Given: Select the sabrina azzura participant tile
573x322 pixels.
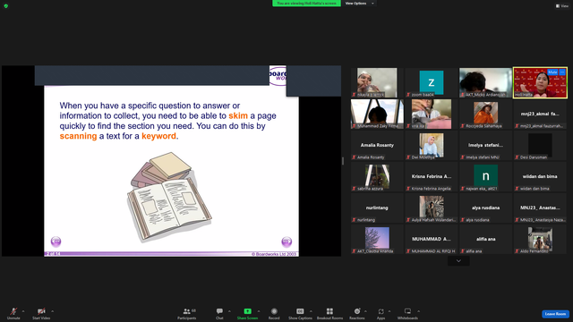Looking at the screenshot, I should coord(377,177).
